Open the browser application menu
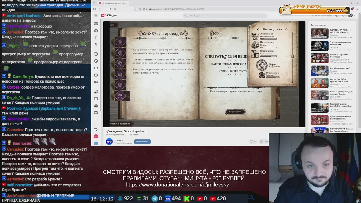Screen dimensions: 361x203 (x=357, y=9)
